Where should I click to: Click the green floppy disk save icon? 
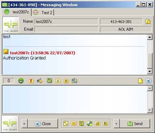[x=49, y=81]
